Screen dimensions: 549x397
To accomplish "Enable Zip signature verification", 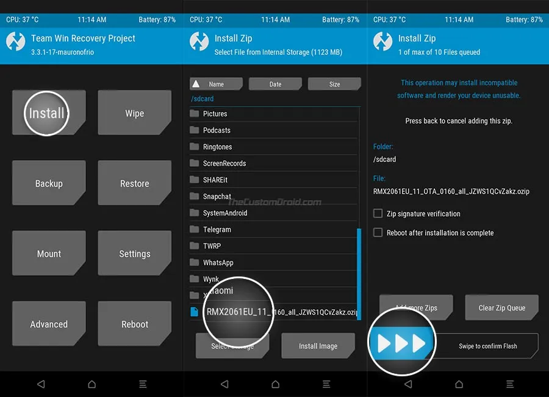I will point(378,214).
